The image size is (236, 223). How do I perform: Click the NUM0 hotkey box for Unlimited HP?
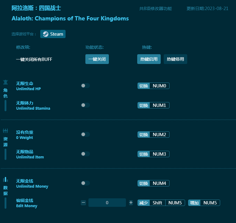click(159, 86)
